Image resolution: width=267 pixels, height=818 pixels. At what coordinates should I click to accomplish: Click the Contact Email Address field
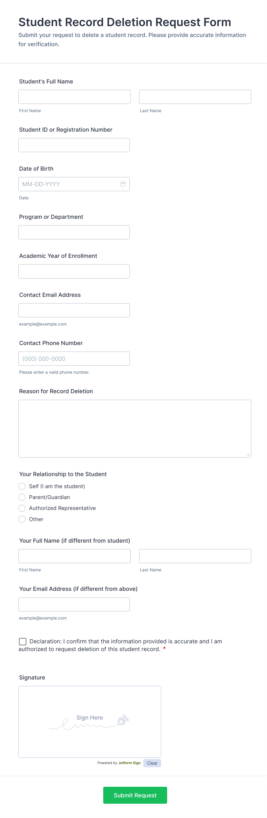74,311
